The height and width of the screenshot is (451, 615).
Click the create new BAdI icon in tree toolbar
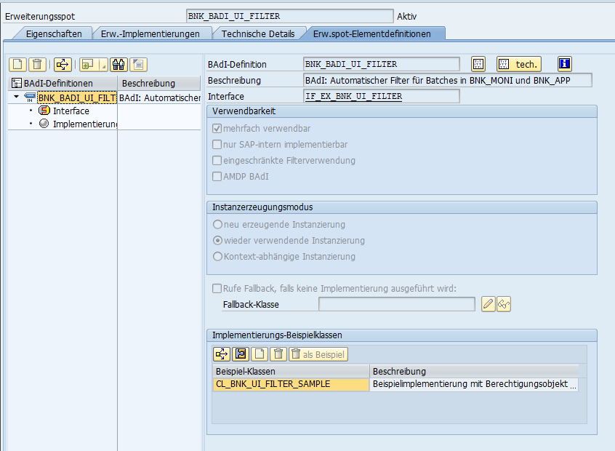pyautogui.click(x=17, y=64)
